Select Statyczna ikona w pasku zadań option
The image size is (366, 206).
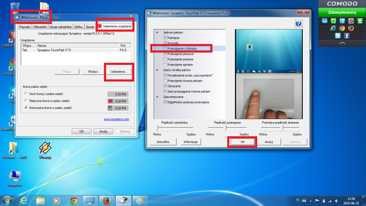point(26,101)
